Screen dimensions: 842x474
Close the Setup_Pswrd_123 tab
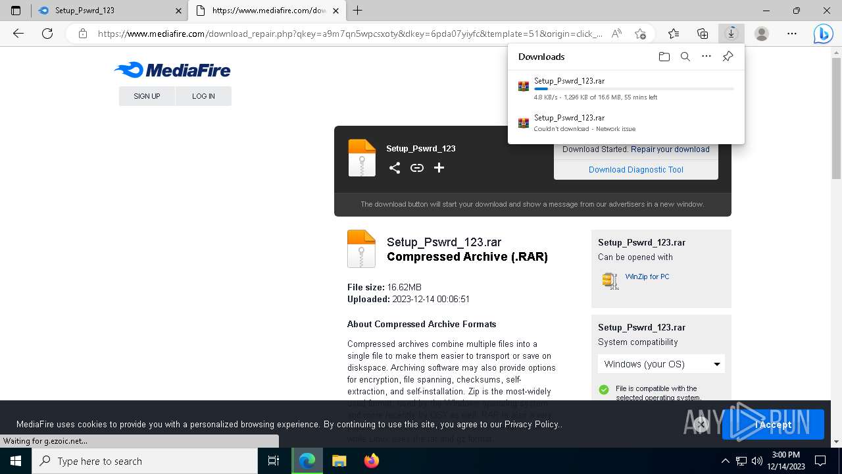(x=179, y=11)
